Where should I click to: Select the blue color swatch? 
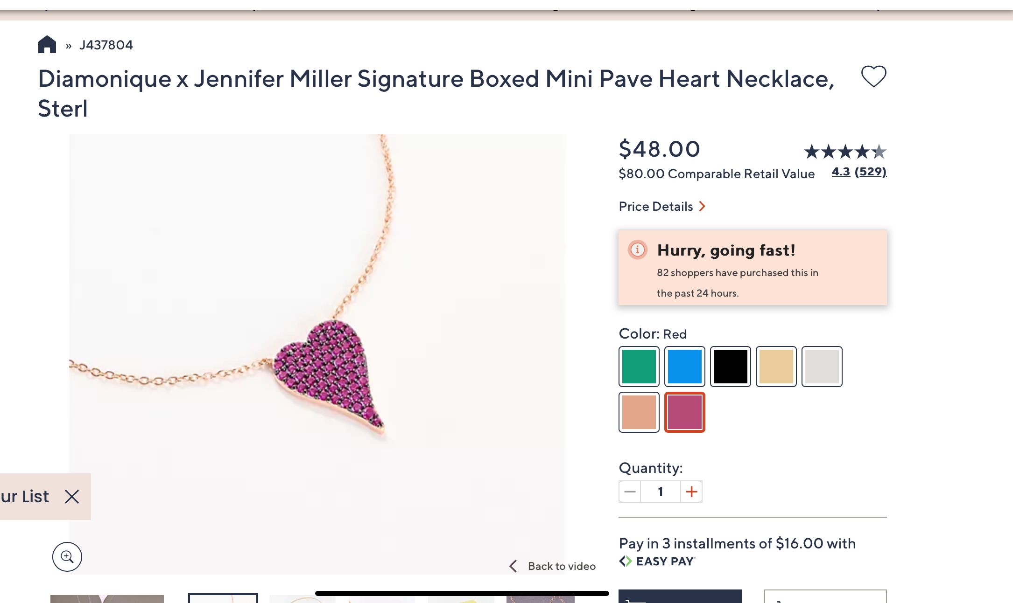tap(685, 367)
